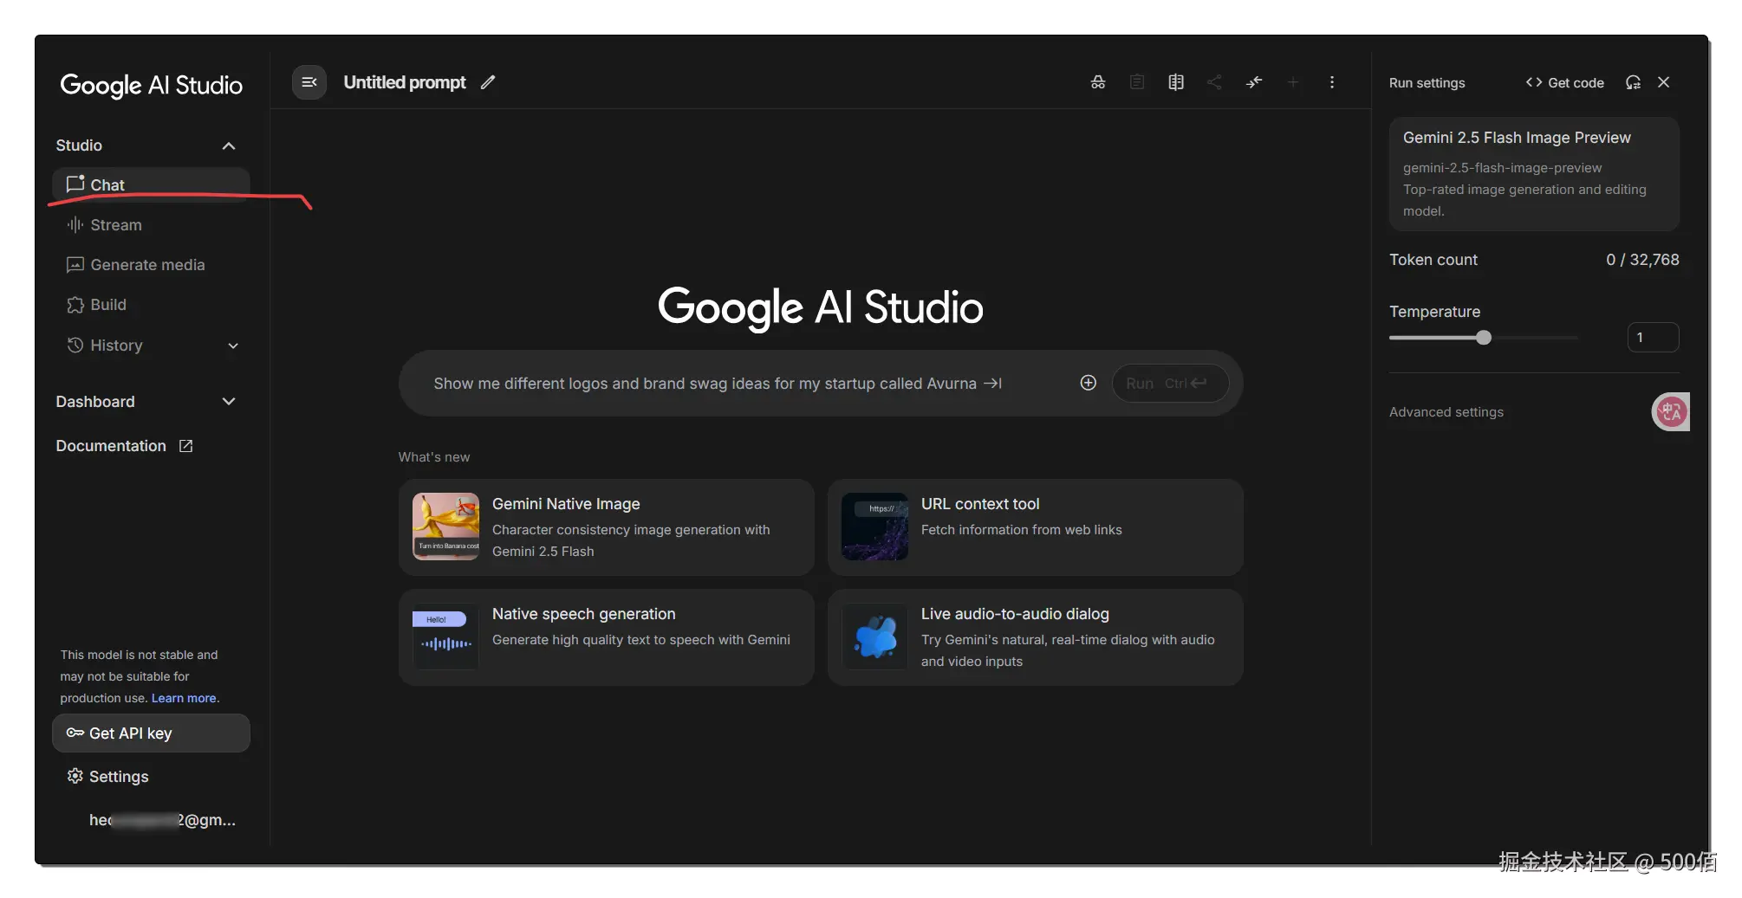Go to Stream

coord(151,225)
